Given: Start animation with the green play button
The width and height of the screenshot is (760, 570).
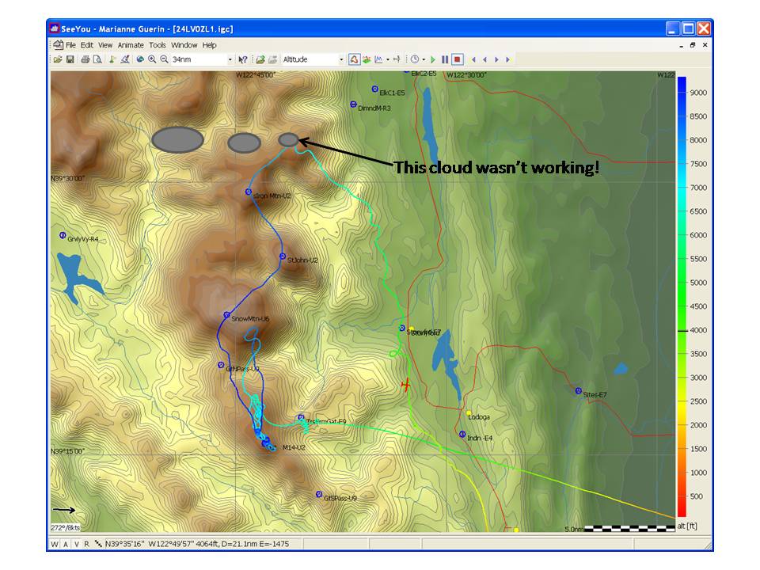Looking at the screenshot, I should 433,59.
